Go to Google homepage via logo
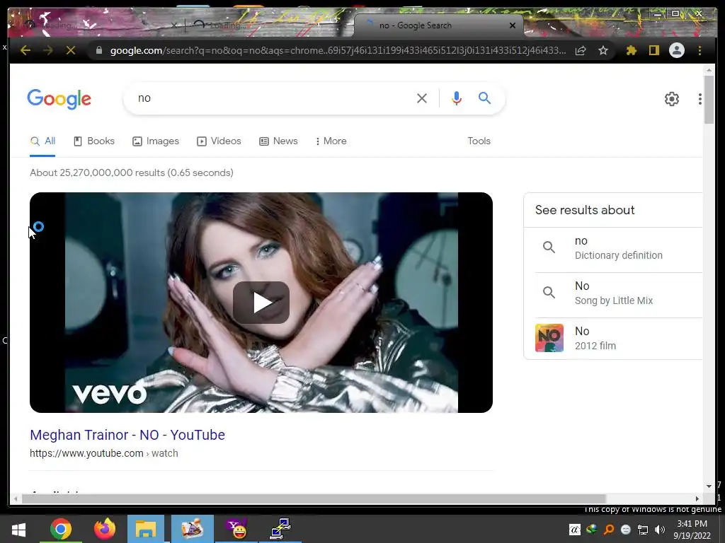The height and width of the screenshot is (543, 725). pos(59,99)
